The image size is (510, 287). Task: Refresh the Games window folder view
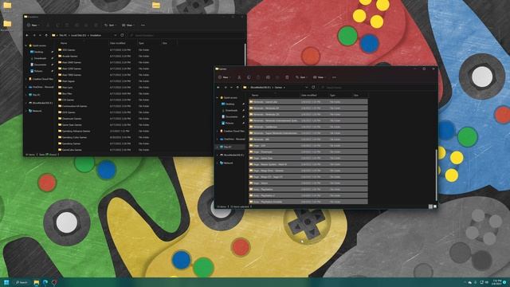pyautogui.click(x=313, y=87)
